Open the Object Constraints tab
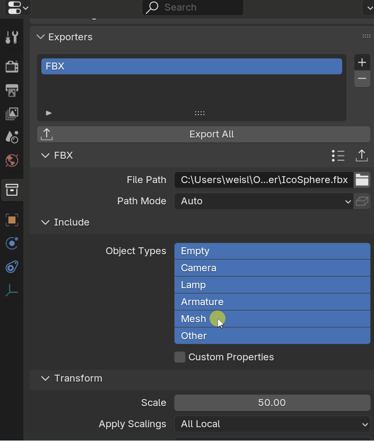Viewport: 374px width, 441px height. pyautogui.click(x=12, y=267)
